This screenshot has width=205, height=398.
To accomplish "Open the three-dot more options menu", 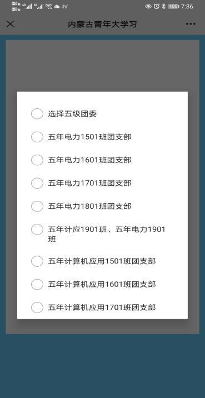I will click(x=191, y=24).
